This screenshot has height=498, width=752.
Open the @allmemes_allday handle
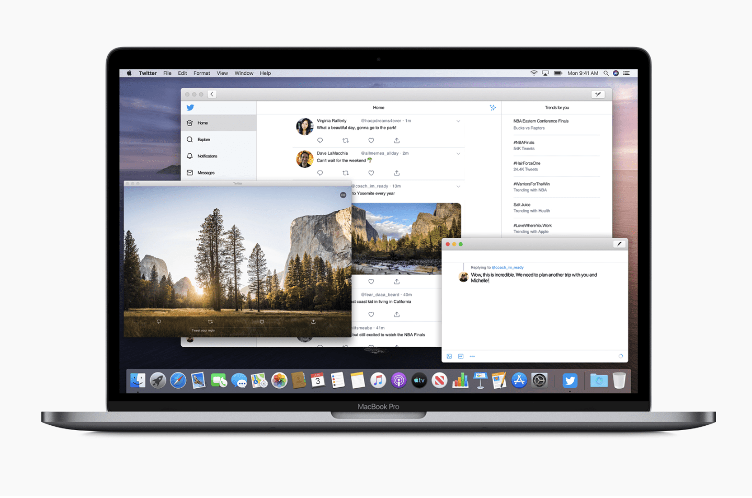pyautogui.click(x=380, y=153)
